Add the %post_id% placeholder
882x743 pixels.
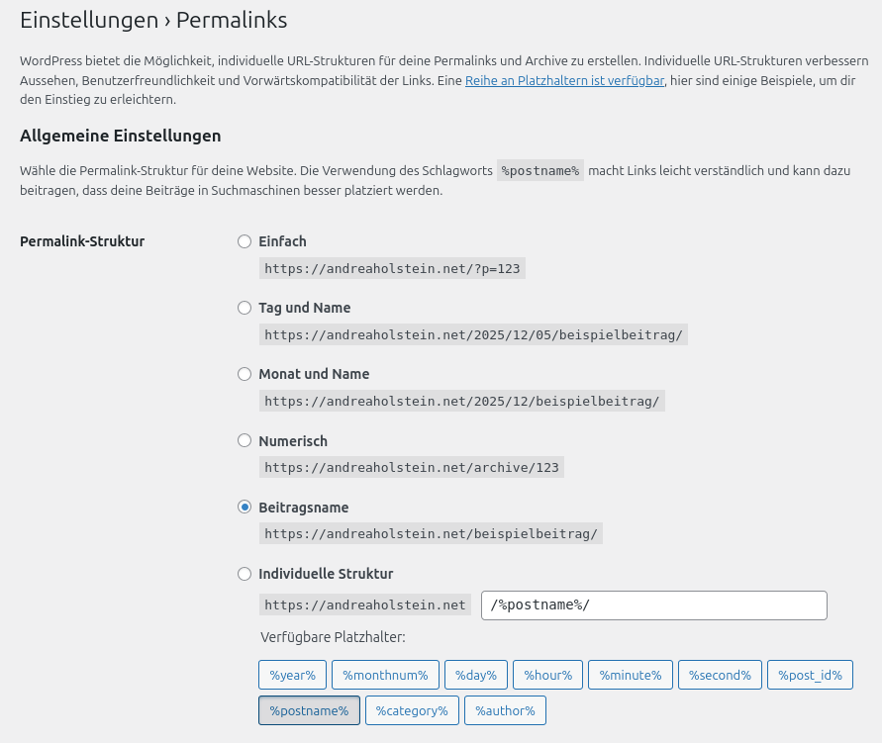click(810, 676)
